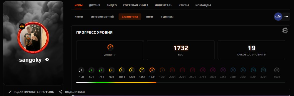Click the level 14 icon above 3001
Viewport: 294px width, 96px height.
[213, 70]
